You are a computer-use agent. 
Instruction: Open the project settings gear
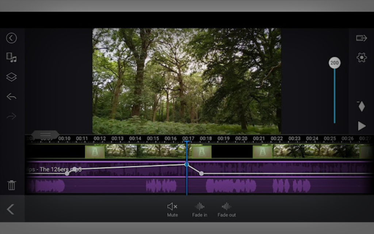pyautogui.click(x=361, y=57)
